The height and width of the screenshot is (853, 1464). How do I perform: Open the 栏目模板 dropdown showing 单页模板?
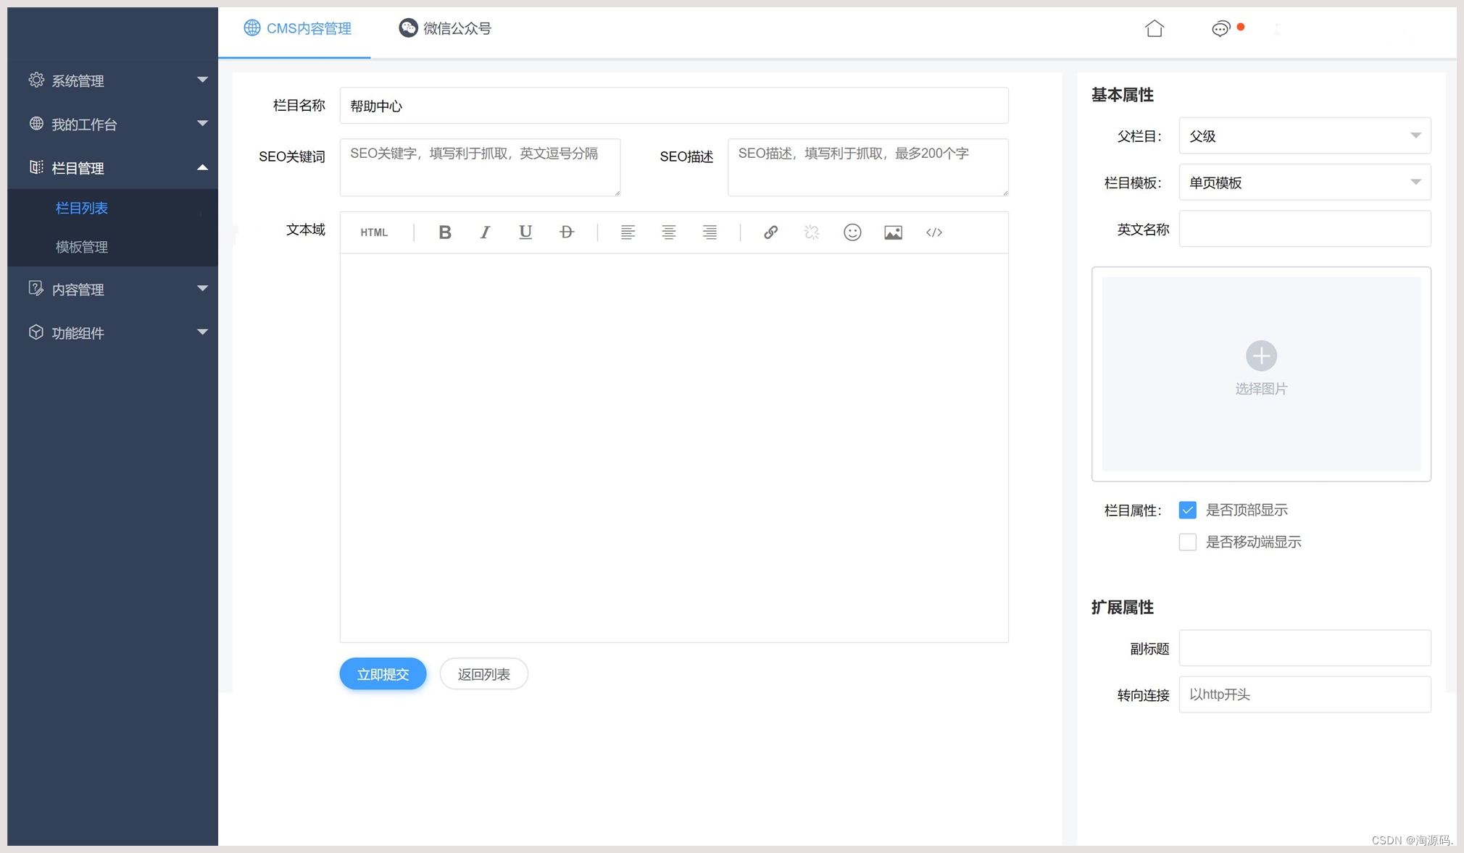tap(1305, 182)
